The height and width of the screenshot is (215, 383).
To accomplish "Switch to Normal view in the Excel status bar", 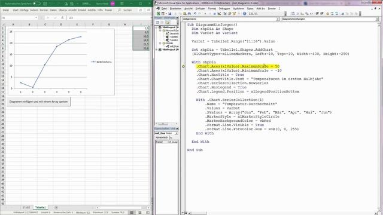I will (x=132, y=213).
